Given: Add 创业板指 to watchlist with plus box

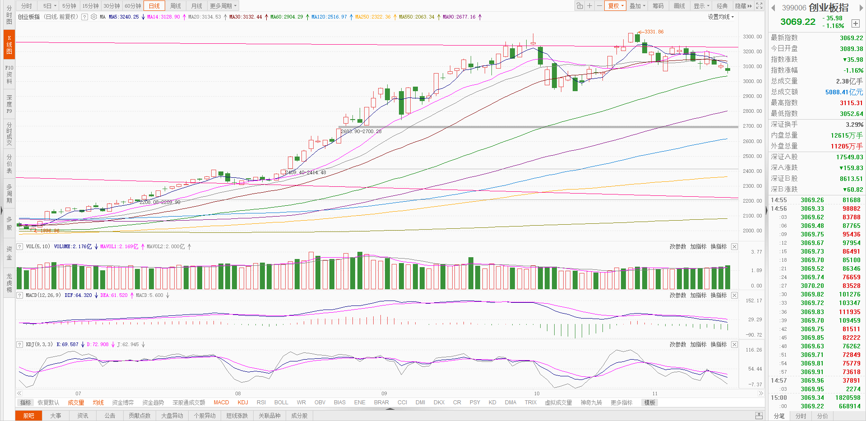Looking at the screenshot, I should (x=855, y=23).
